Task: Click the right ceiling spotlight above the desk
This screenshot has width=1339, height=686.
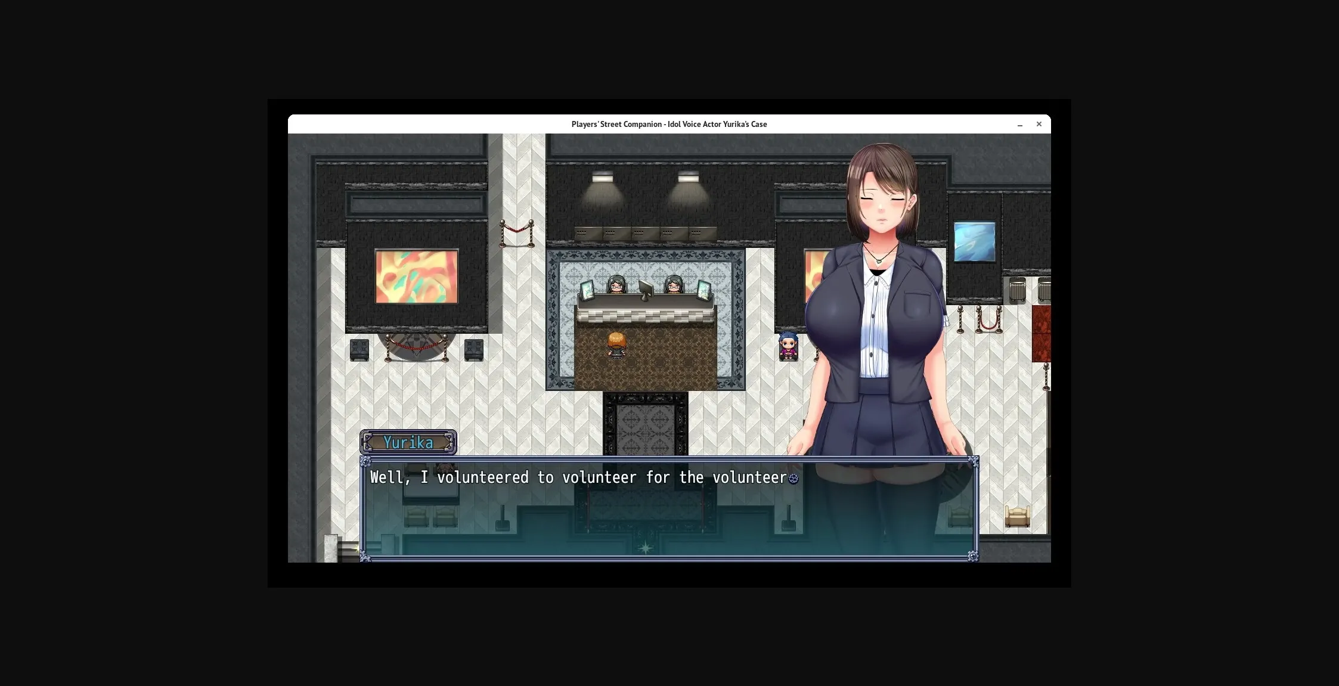Action: [x=690, y=179]
